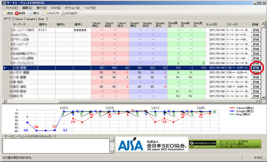The image size is (267, 162).
Task: Open the 編集(E) menu
Action: click(x=27, y=8)
